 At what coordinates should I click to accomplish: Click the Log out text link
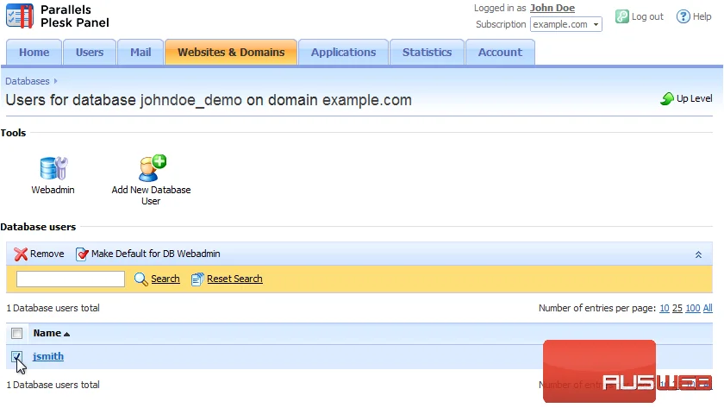click(647, 16)
